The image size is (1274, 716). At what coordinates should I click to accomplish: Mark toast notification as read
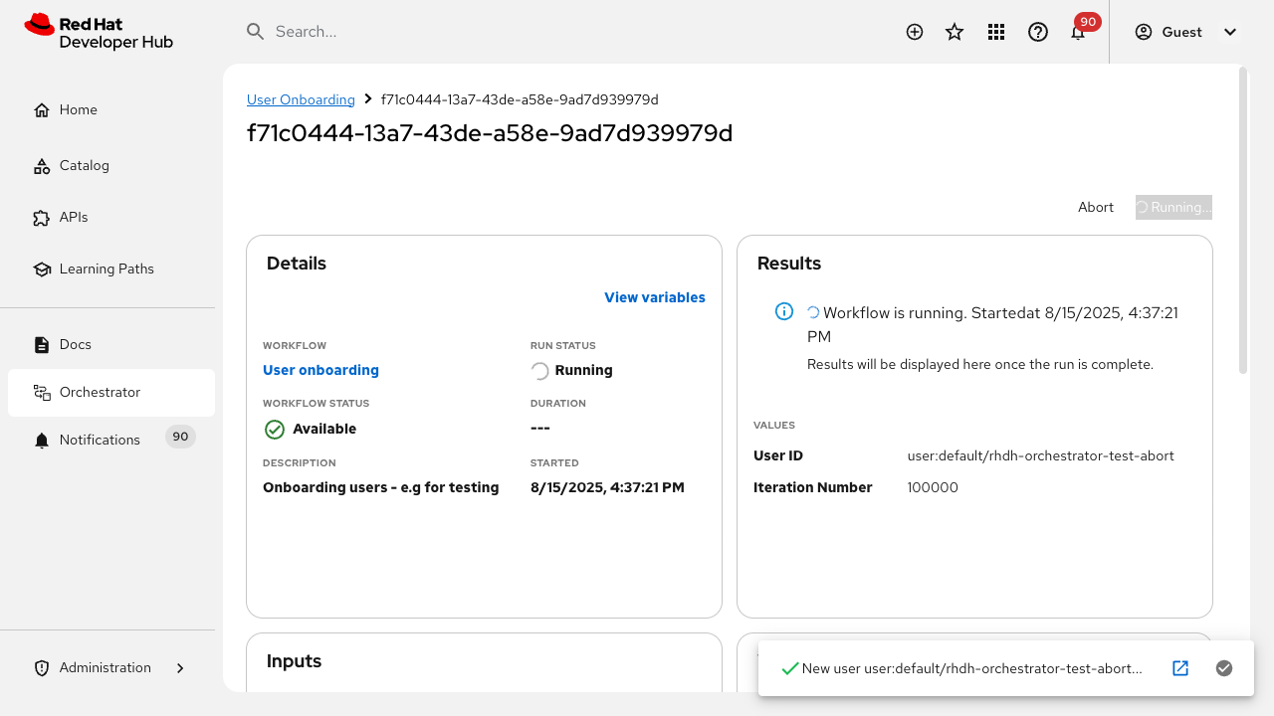[1224, 668]
